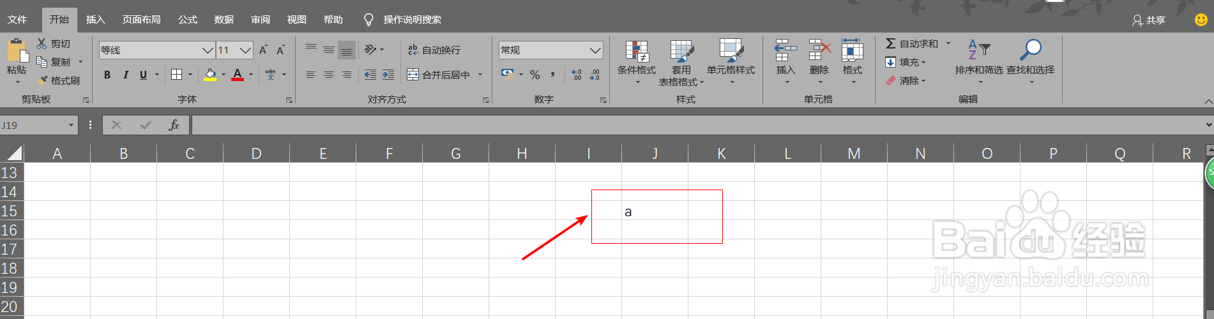Click the Sort and Filter icon
This screenshot has width=1214, height=319.
pos(978,50)
